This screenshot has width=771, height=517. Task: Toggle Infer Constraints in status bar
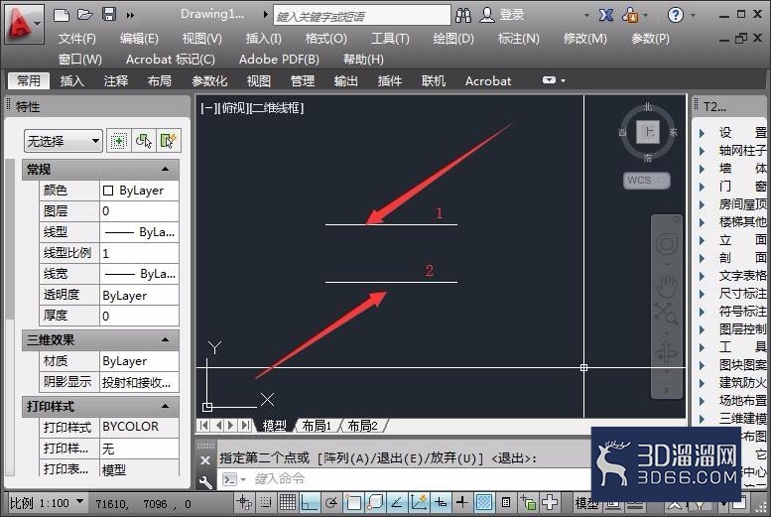tap(244, 502)
